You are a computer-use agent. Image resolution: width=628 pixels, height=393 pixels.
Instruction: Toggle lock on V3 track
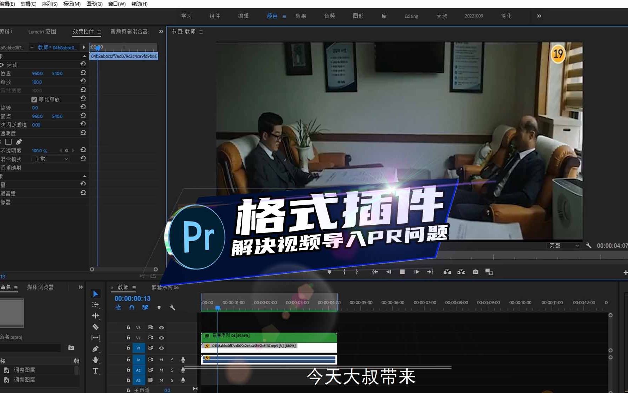[128, 327]
